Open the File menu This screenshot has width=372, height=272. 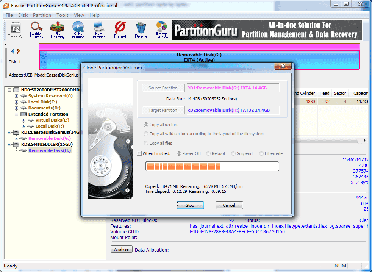(9, 15)
